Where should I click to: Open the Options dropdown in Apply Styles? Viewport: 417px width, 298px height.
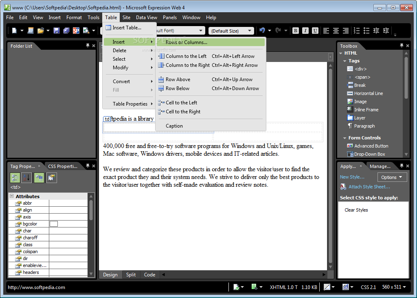(392, 177)
